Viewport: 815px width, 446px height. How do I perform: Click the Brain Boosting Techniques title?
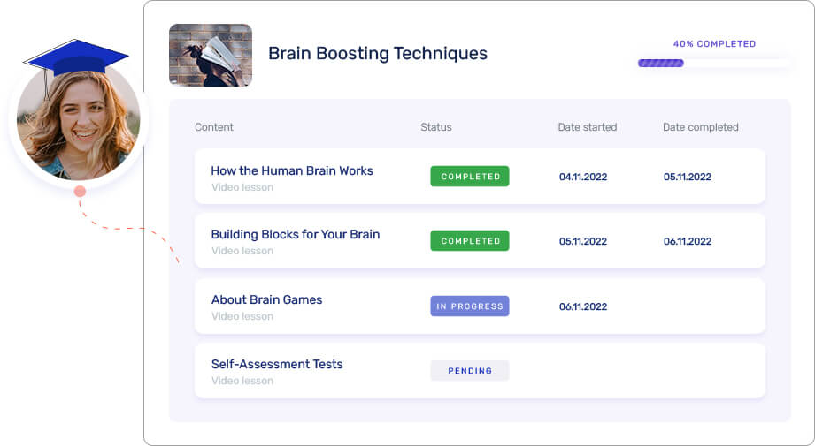point(377,53)
